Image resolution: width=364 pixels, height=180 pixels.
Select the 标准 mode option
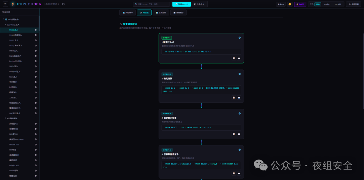point(318,4)
